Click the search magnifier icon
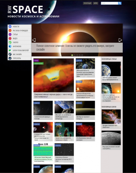 (x=120, y=3)
